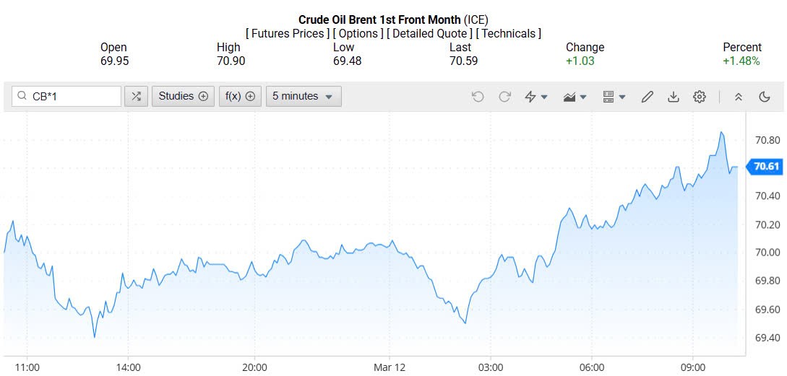This screenshot has width=787, height=376.
Task: Undo the last chart change
Action: coord(478,96)
